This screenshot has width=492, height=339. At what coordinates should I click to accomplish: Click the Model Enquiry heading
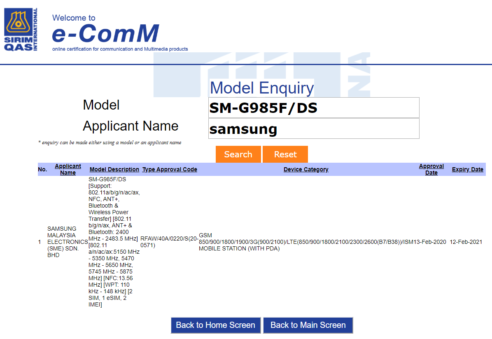262,88
